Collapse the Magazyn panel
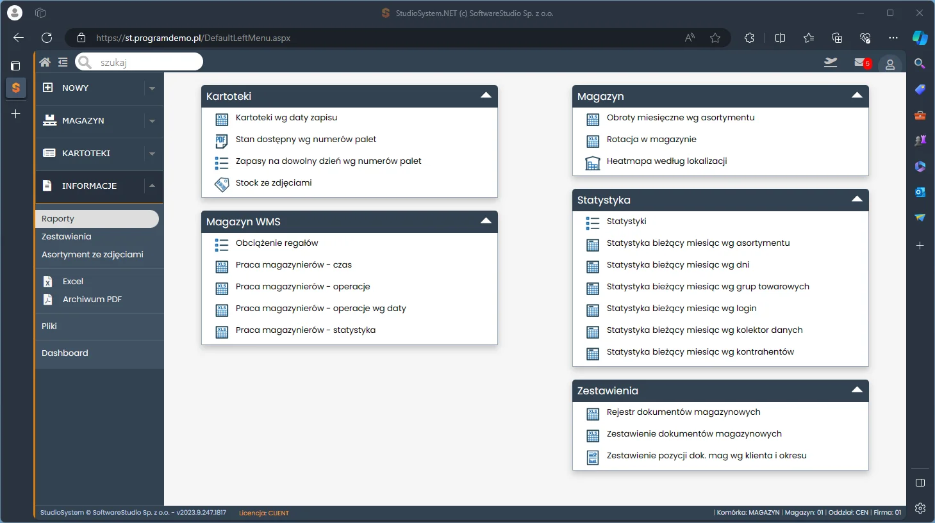Viewport: 935px width, 523px height. click(857, 95)
